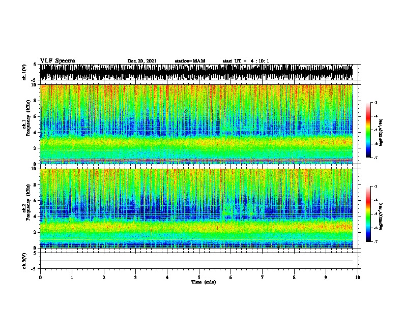Click the '-3' label on ch.1 colorbar
Viewport: 403px width, 311px height.
coord(376,102)
